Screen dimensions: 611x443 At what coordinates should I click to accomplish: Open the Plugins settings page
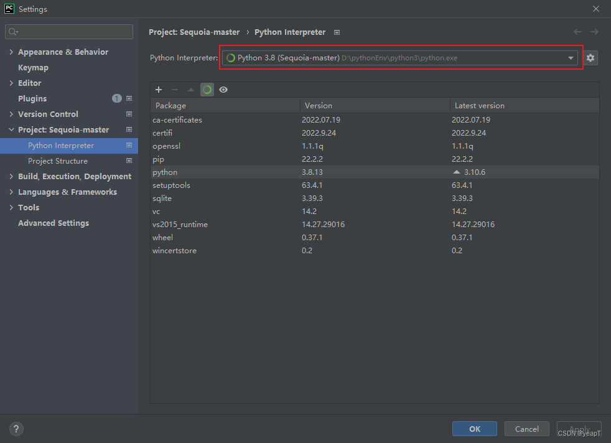[x=32, y=99]
